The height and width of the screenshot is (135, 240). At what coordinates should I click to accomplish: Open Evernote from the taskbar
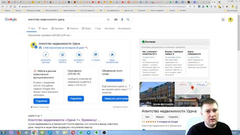pos(96,132)
